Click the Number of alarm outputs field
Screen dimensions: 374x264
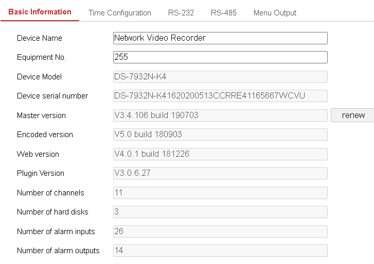[220, 251]
